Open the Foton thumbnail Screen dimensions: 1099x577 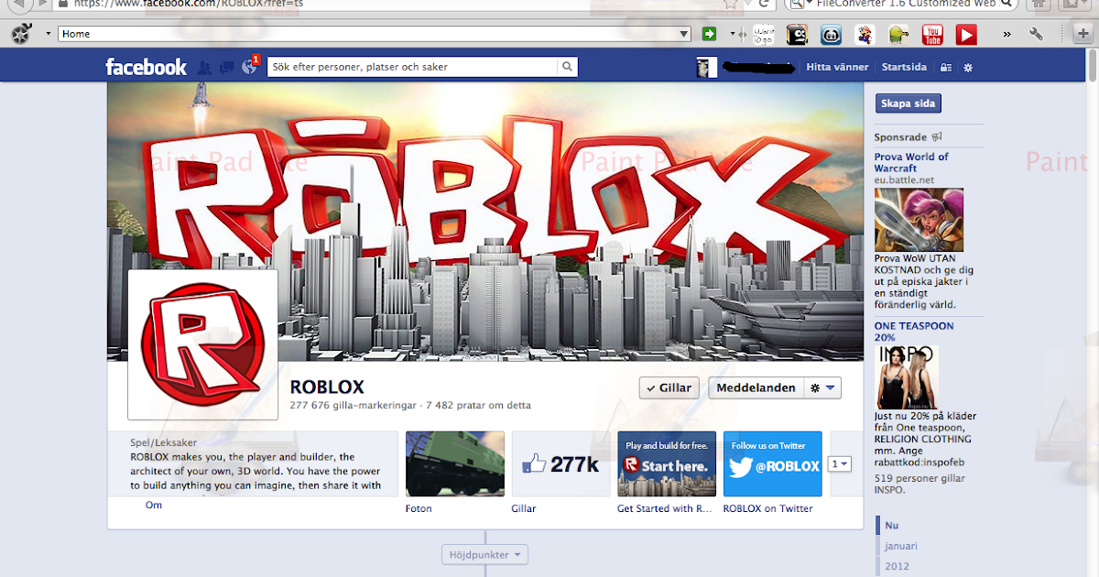454,463
